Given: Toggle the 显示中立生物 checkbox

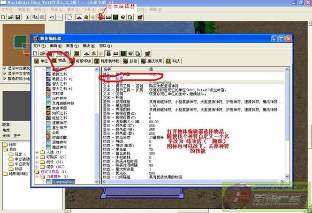Looking at the screenshot, I should [4, 74].
